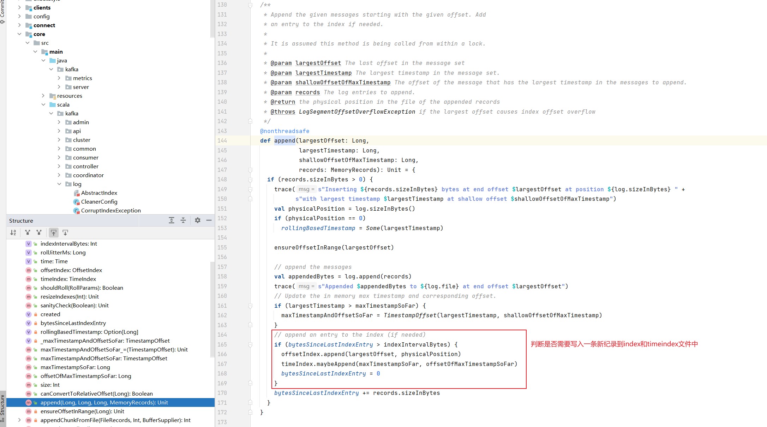The height and width of the screenshot is (427, 767).
Task: Expand all nodes in Structure panel
Action: click(172, 221)
